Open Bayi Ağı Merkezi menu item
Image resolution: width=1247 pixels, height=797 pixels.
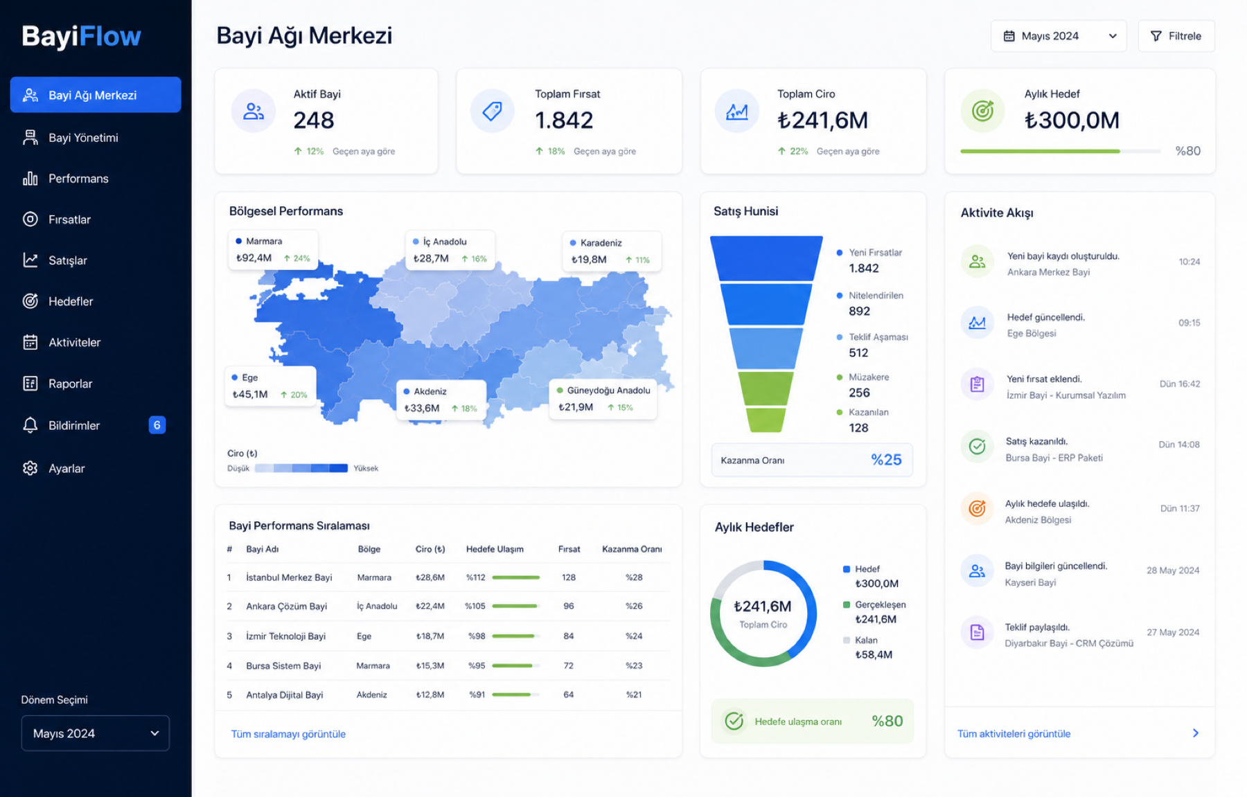point(96,95)
